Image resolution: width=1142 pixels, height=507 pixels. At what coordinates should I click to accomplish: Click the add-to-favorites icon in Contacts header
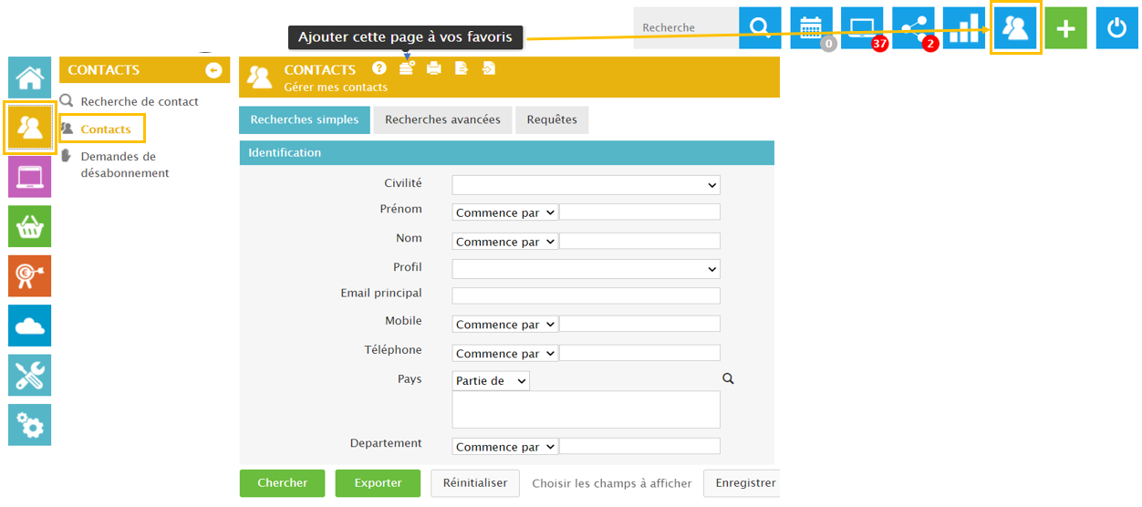(407, 69)
